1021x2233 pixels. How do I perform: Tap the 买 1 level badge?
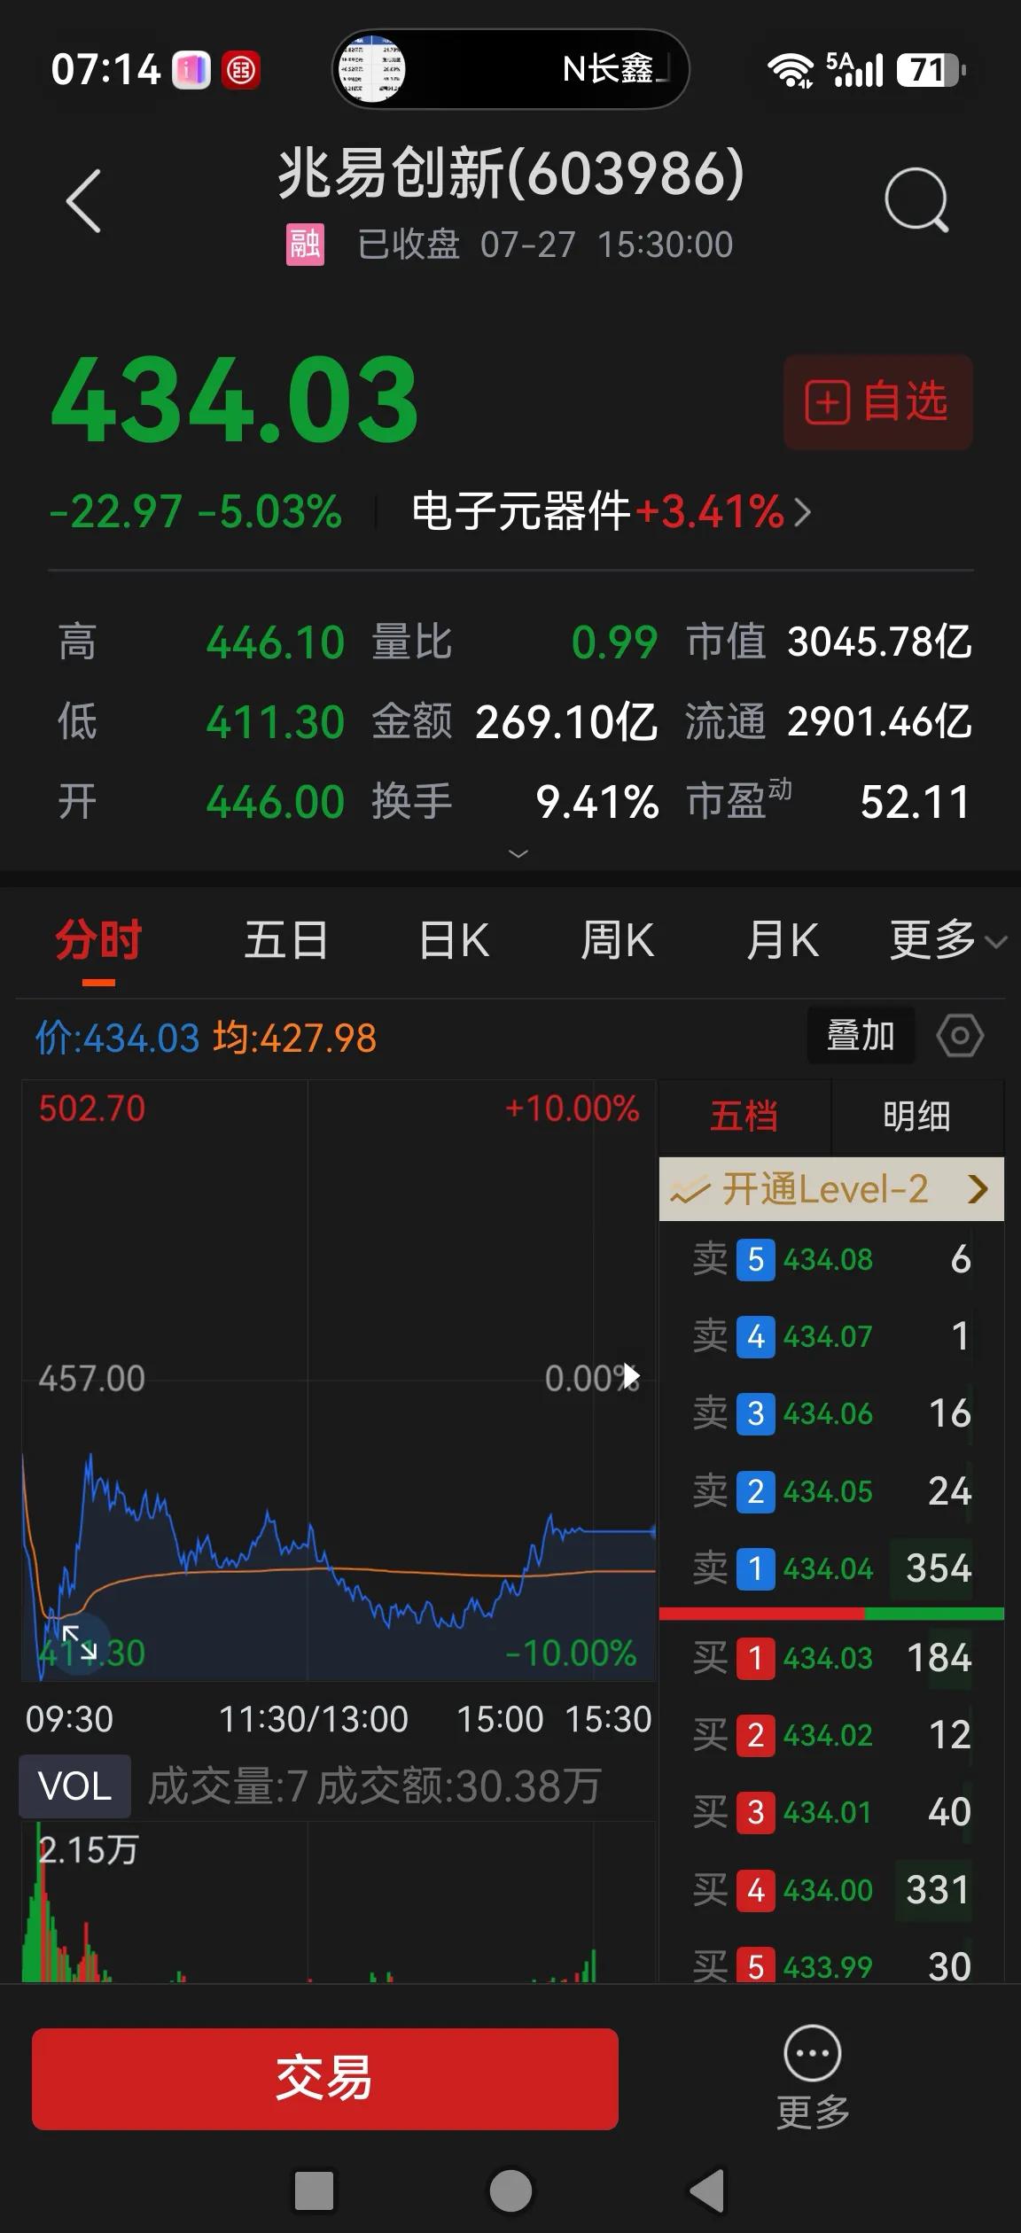(756, 1658)
